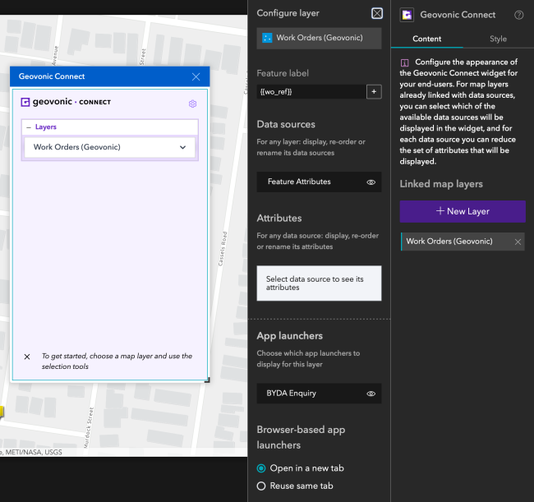
Task: Open help for Geovonic Connect settings
Action: click(x=518, y=15)
